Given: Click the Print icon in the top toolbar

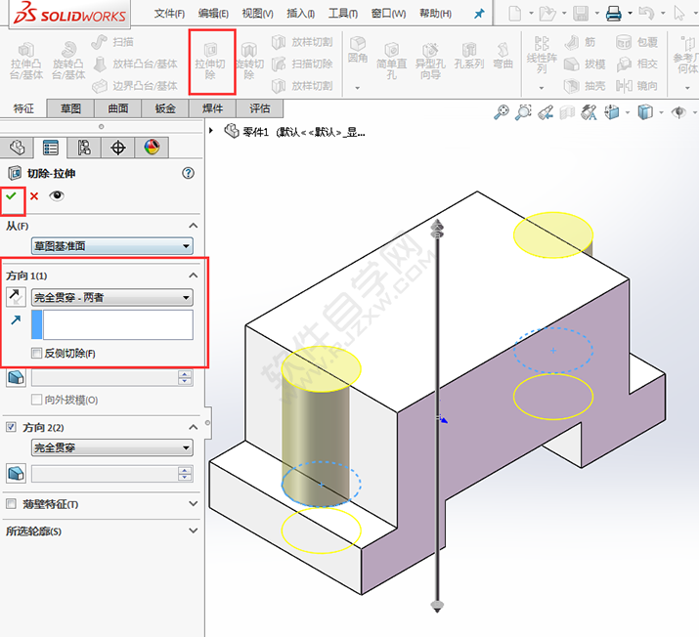Looking at the screenshot, I should click(613, 14).
